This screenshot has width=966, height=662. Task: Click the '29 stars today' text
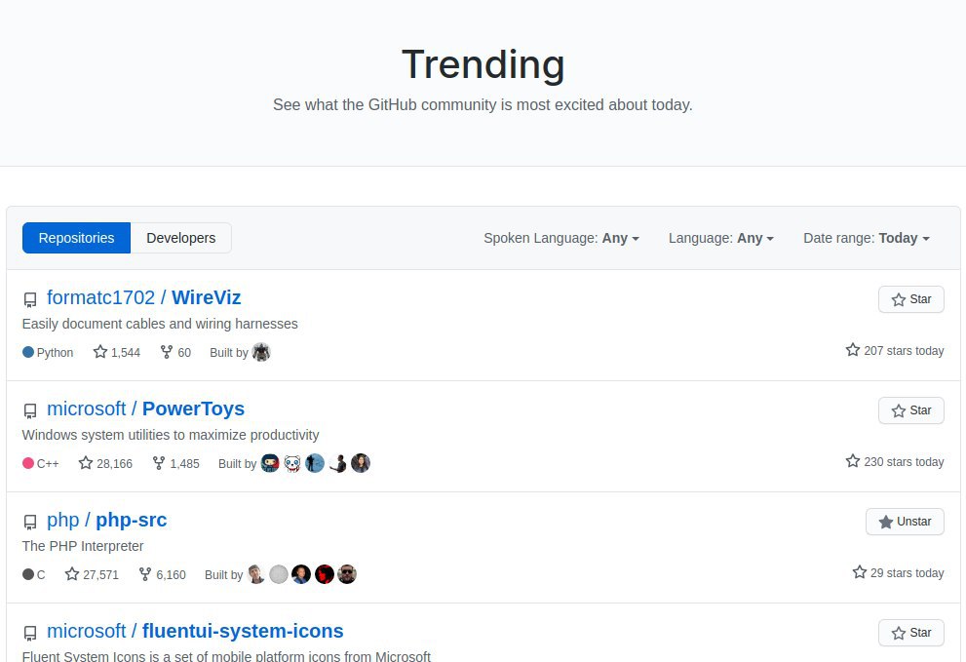coord(898,572)
